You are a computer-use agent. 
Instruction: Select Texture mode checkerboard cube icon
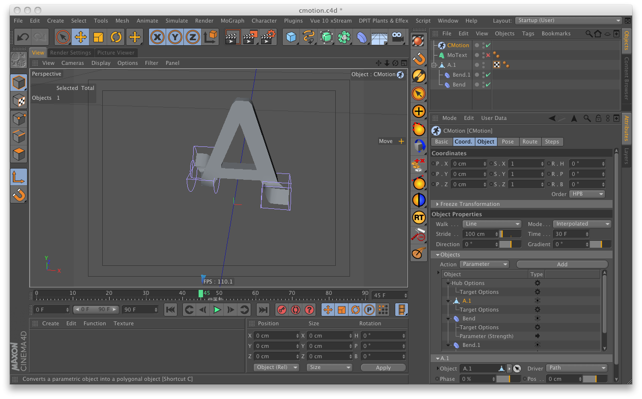(19, 101)
